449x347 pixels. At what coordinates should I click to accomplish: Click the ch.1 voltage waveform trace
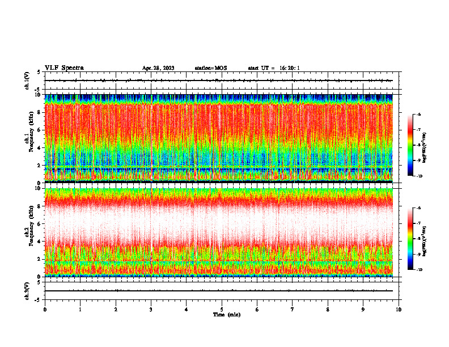(x=219, y=81)
